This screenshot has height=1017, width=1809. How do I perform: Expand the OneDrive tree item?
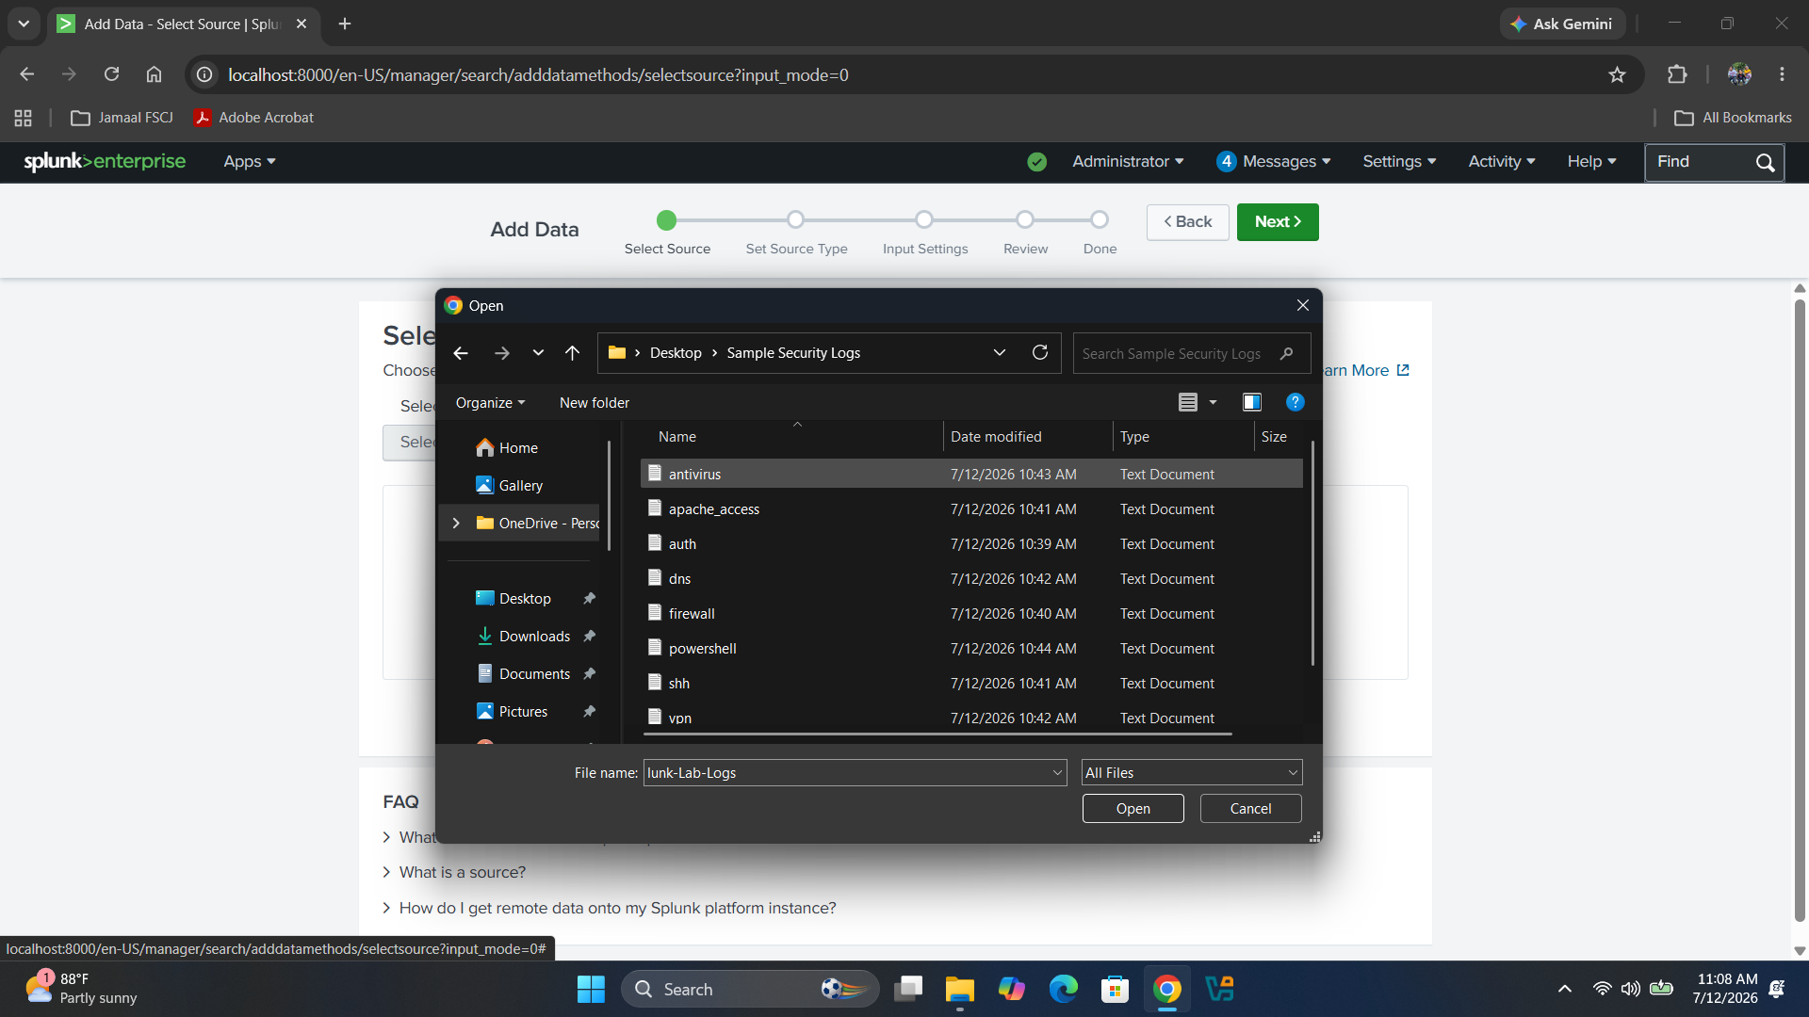(x=456, y=523)
